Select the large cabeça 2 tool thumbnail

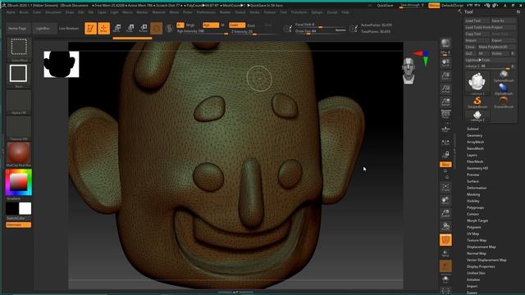[477, 83]
